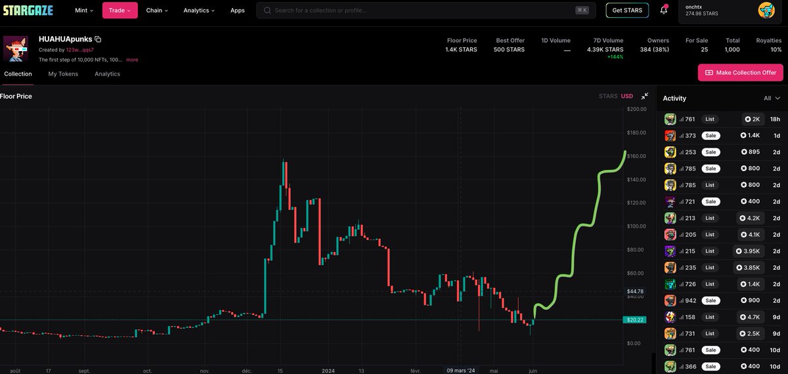The height and width of the screenshot is (374, 788).
Task: Expand the Chain menu
Action: pyautogui.click(x=157, y=10)
